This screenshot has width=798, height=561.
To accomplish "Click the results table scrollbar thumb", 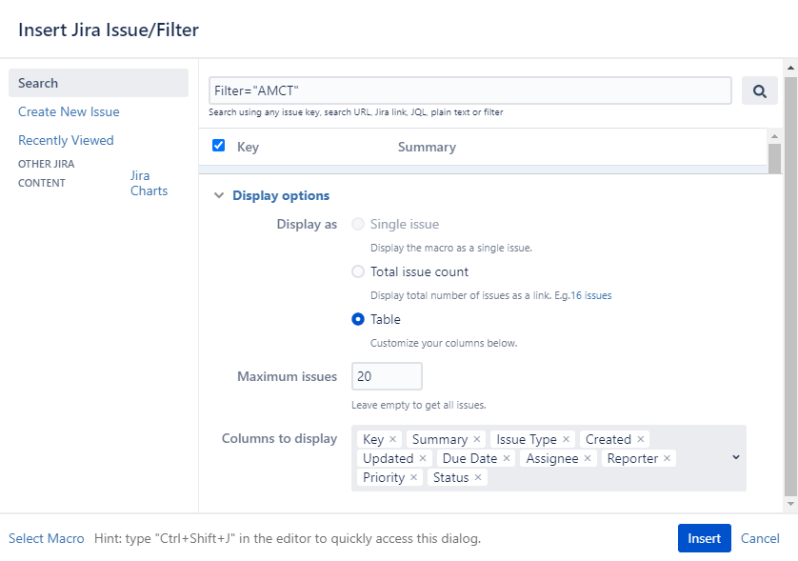I will click(x=774, y=158).
